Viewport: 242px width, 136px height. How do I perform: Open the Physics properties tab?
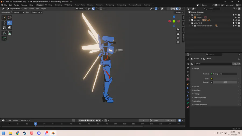click(x=188, y=96)
